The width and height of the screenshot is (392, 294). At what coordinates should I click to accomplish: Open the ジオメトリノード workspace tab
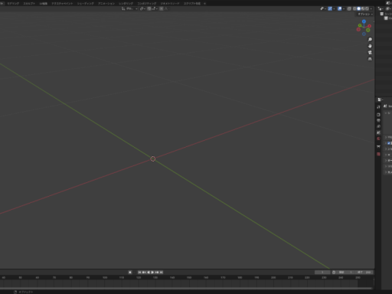[170, 4]
